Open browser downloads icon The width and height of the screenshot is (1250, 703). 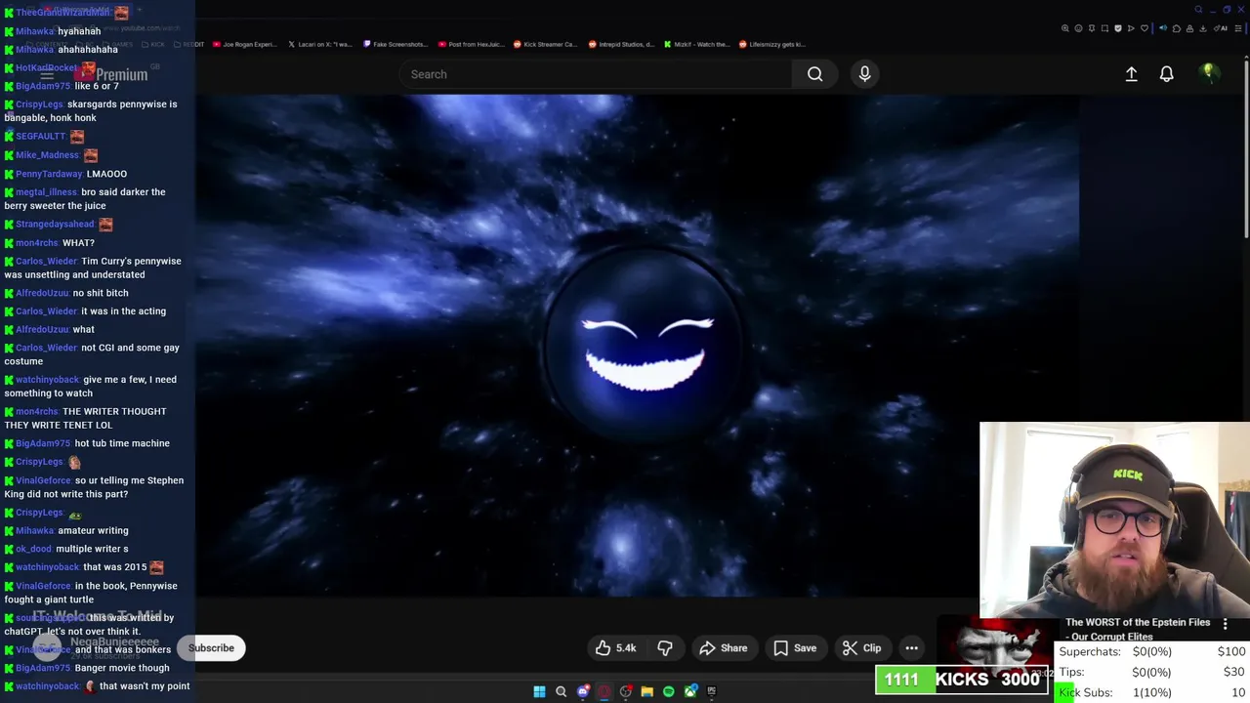tap(1203, 28)
